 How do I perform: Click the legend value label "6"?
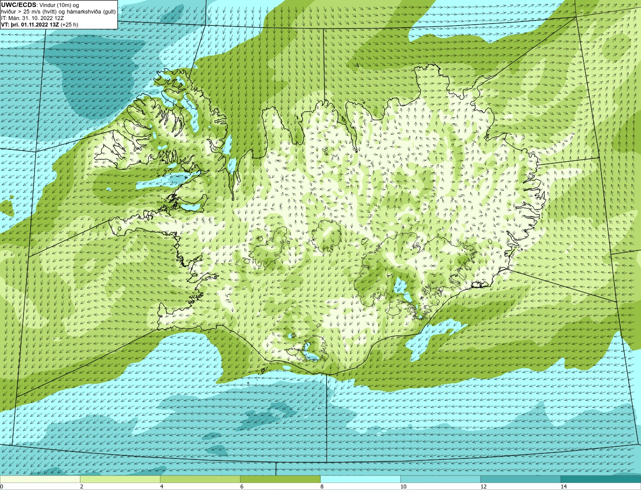click(x=241, y=486)
